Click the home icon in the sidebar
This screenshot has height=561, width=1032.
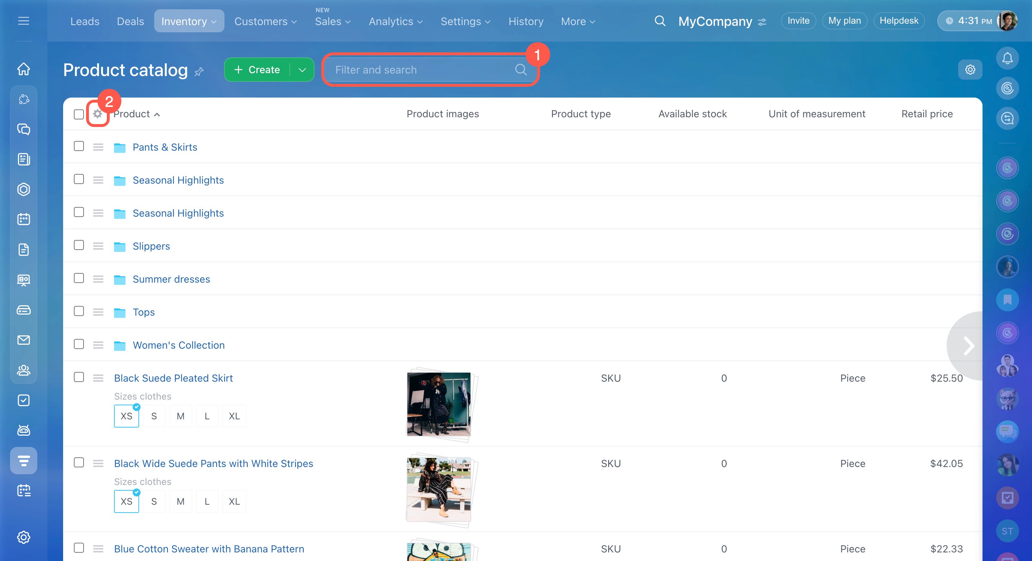click(24, 69)
